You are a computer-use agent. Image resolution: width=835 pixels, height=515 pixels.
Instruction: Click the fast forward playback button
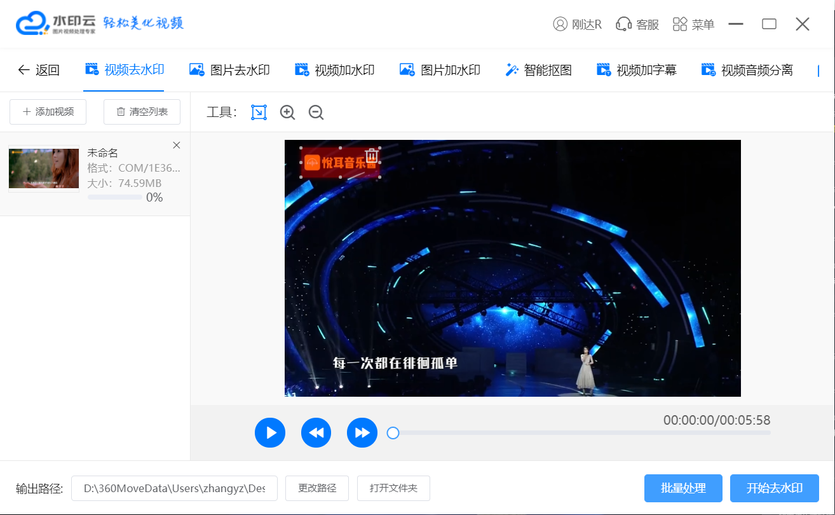[x=362, y=433]
